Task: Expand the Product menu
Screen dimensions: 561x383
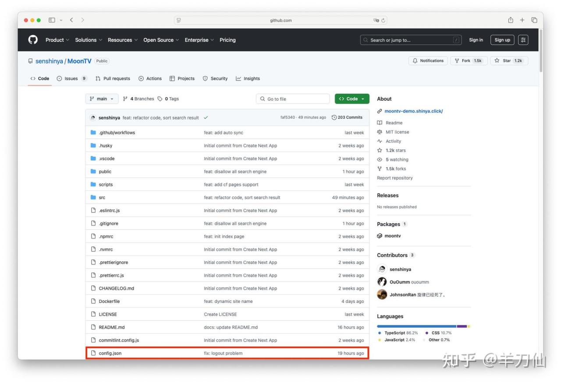Action: pos(57,40)
